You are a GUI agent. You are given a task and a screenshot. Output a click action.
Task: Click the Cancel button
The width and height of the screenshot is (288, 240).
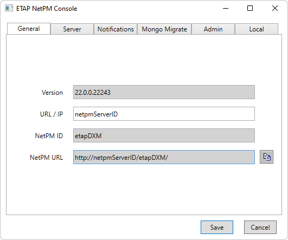tap(260, 228)
